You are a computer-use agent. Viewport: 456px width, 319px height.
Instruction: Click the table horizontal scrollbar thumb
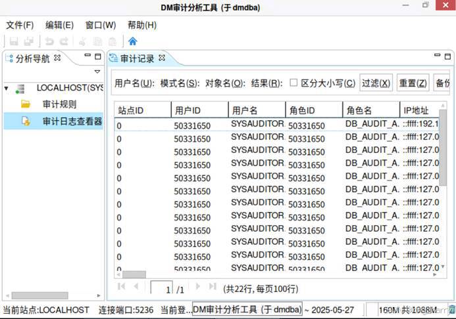tap(134, 274)
